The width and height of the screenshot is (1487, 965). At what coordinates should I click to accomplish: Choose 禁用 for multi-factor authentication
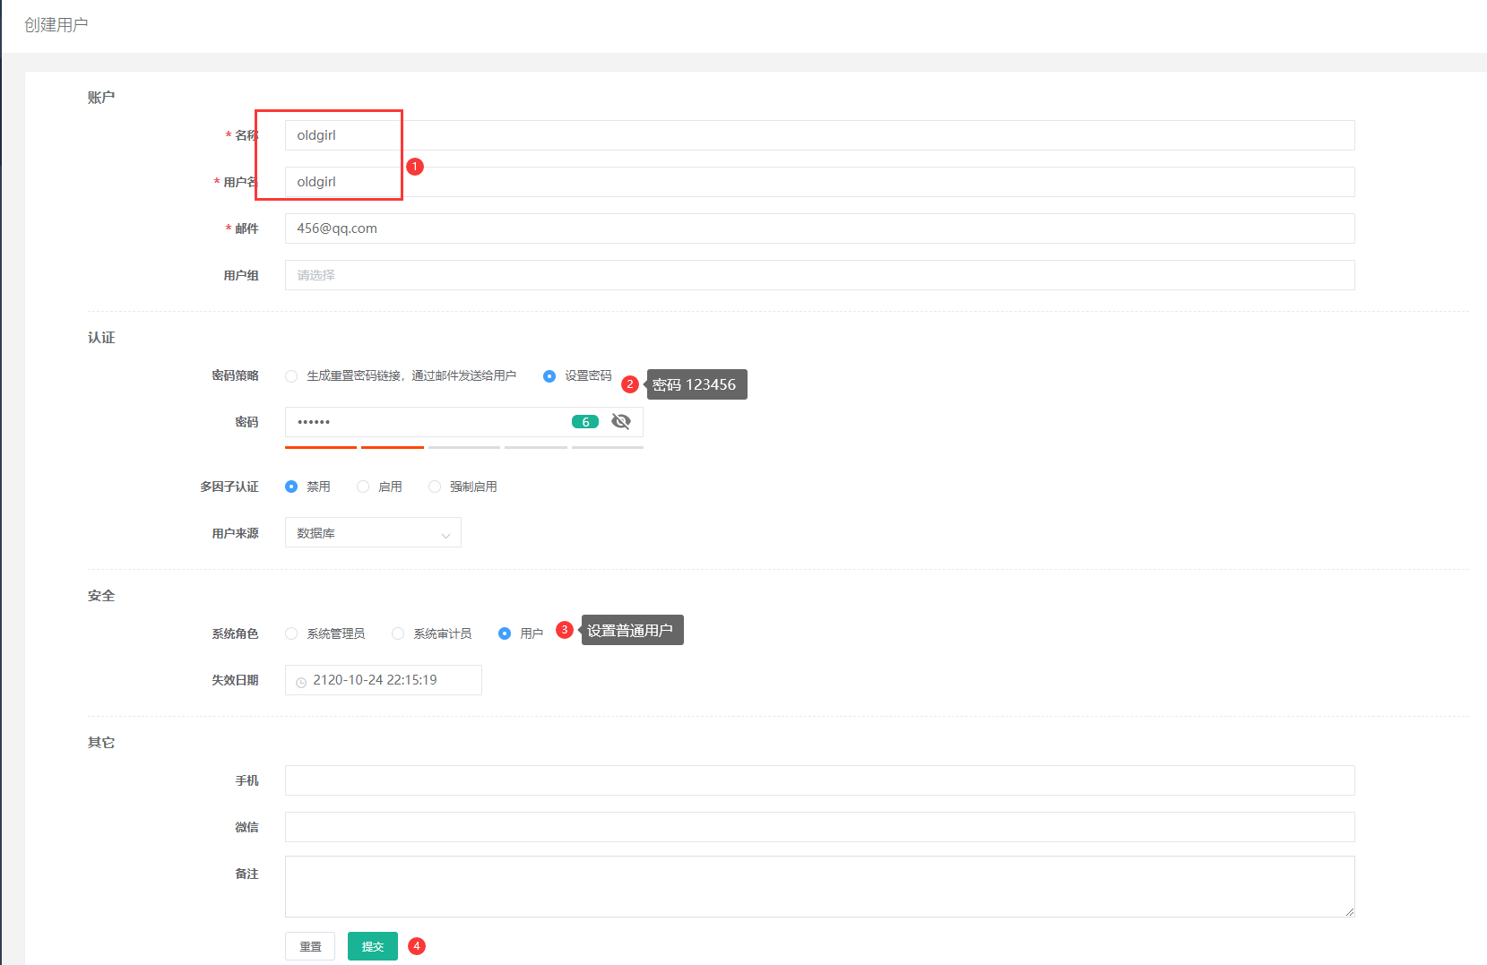[x=291, y=487]
